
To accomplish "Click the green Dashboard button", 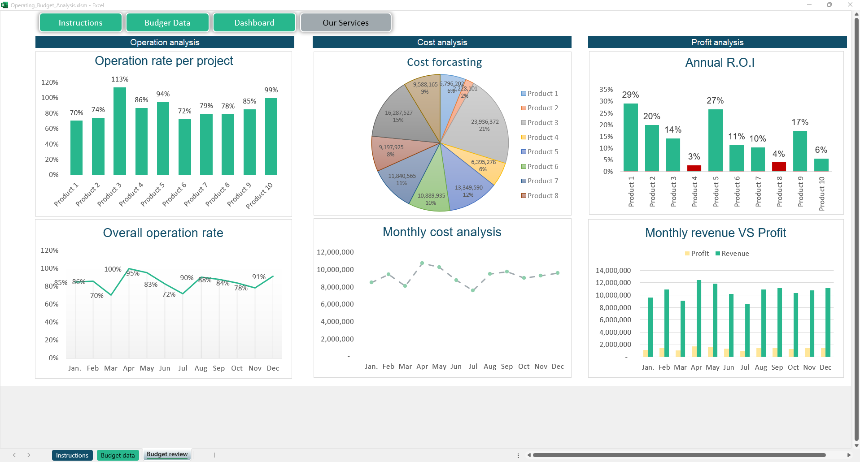I will pos(254,23).
